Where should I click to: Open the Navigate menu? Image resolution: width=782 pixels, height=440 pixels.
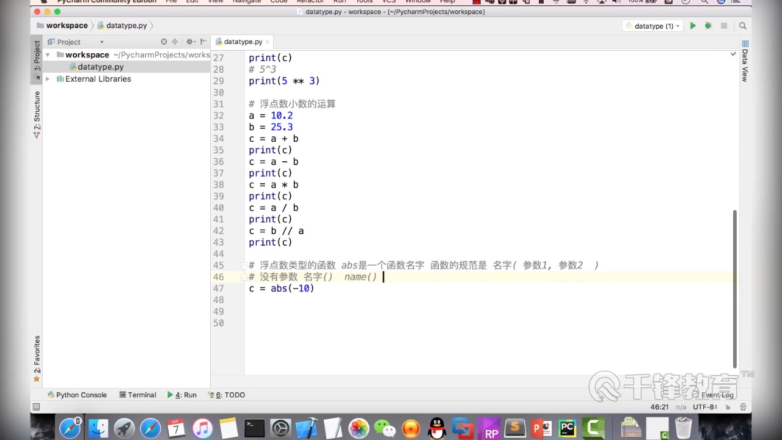(x=246, y=2)
